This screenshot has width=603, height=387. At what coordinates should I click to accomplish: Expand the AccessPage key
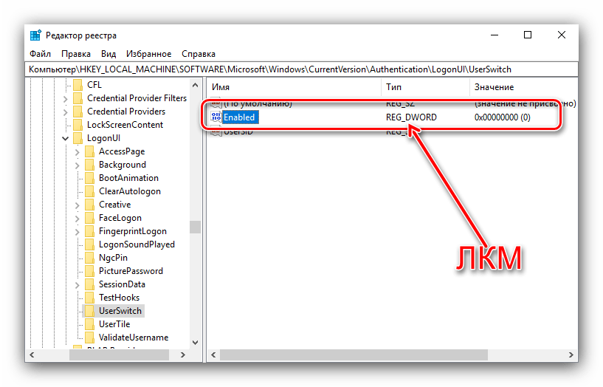(x=77, y=152)
